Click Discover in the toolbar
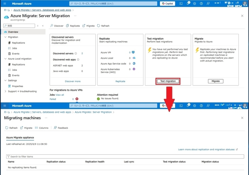Screen dimensions: 249x175 click(x=57, y=26)
